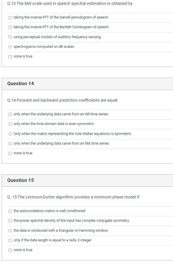This screenshot has height=263, width=173.
Task: Select 'only when the underlying data came from MA time series'
Action: [x=11, y=143]
